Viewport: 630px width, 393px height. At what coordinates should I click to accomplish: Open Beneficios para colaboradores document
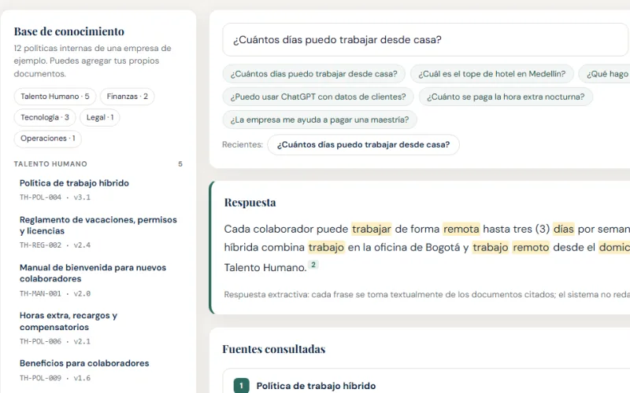pyautogui.click(x=84, y=363)
